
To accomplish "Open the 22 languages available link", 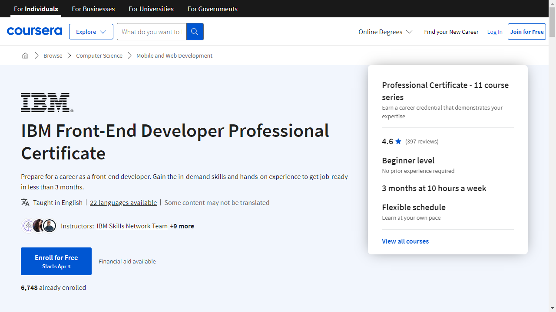I will point(123,202).
